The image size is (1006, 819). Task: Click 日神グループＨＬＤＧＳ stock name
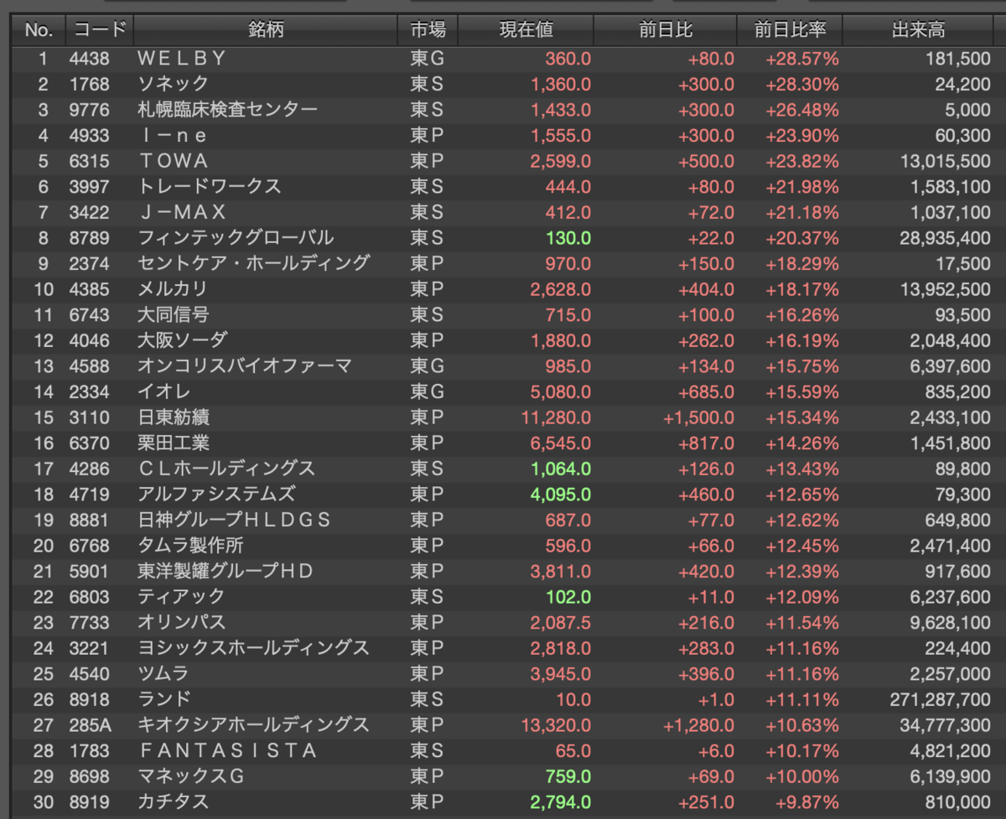tap(234, 519)
